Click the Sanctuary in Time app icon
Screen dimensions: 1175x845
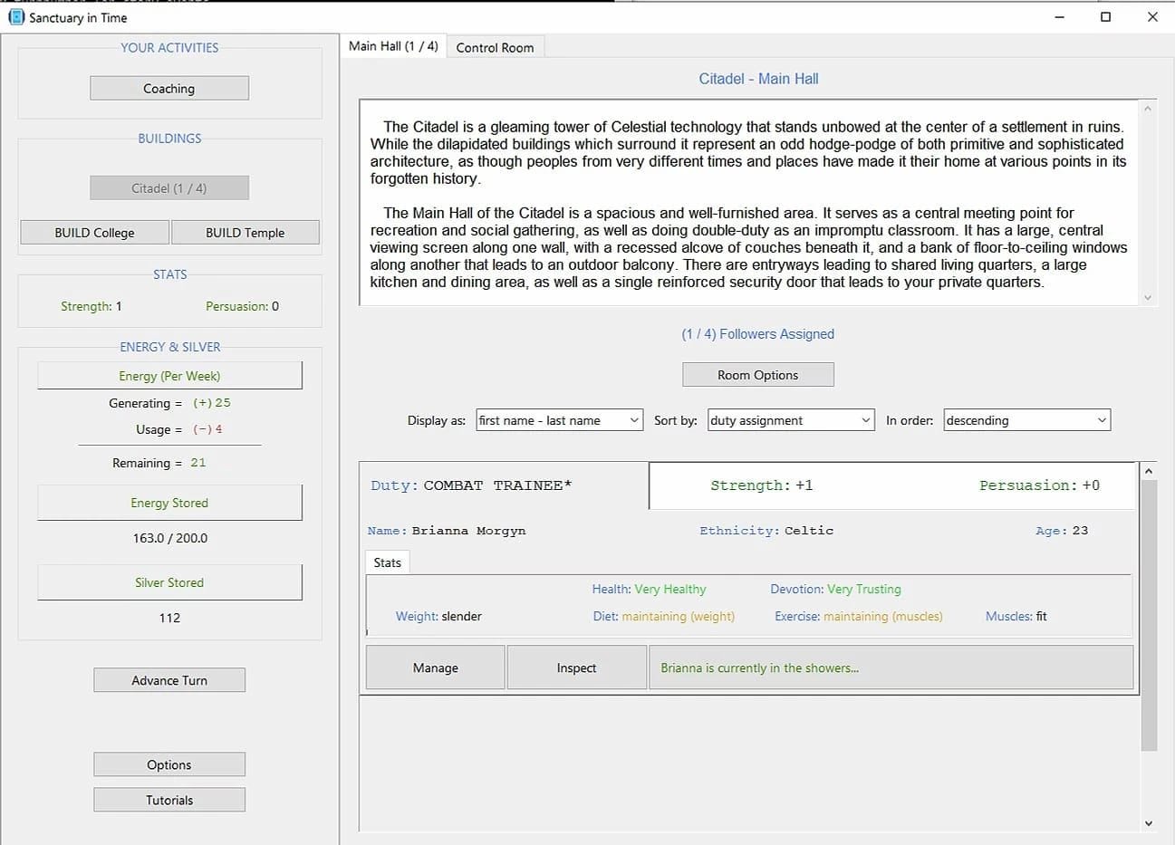(16, 17)
